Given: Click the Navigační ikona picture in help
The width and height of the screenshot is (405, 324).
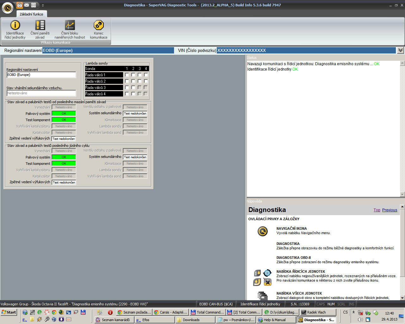Looking at the screenshot, I should click(x=263, y=231).
